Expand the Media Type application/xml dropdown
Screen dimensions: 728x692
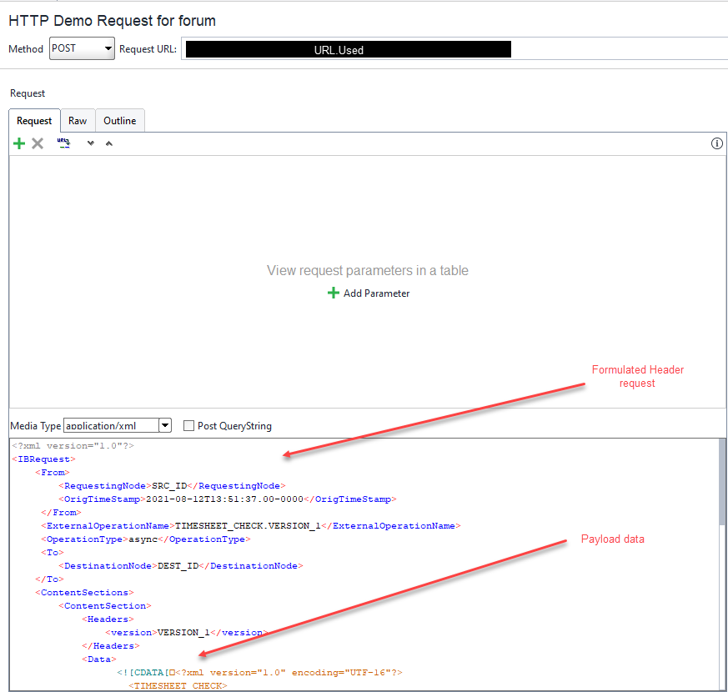point(164,426)
